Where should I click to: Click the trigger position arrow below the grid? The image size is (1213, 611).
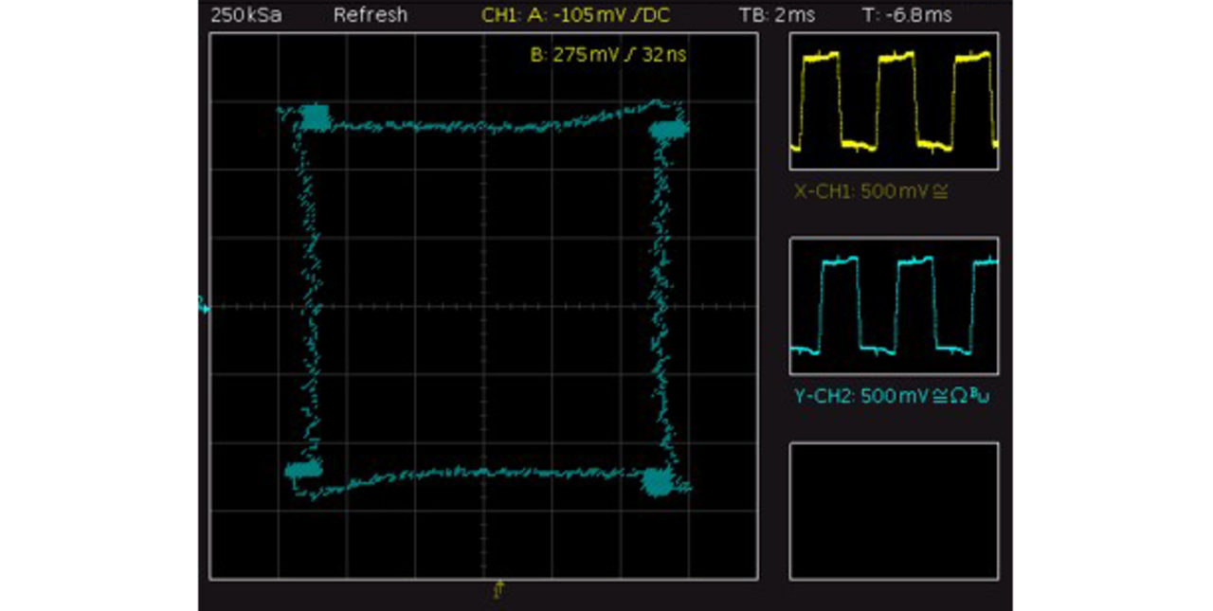point(498,589)
